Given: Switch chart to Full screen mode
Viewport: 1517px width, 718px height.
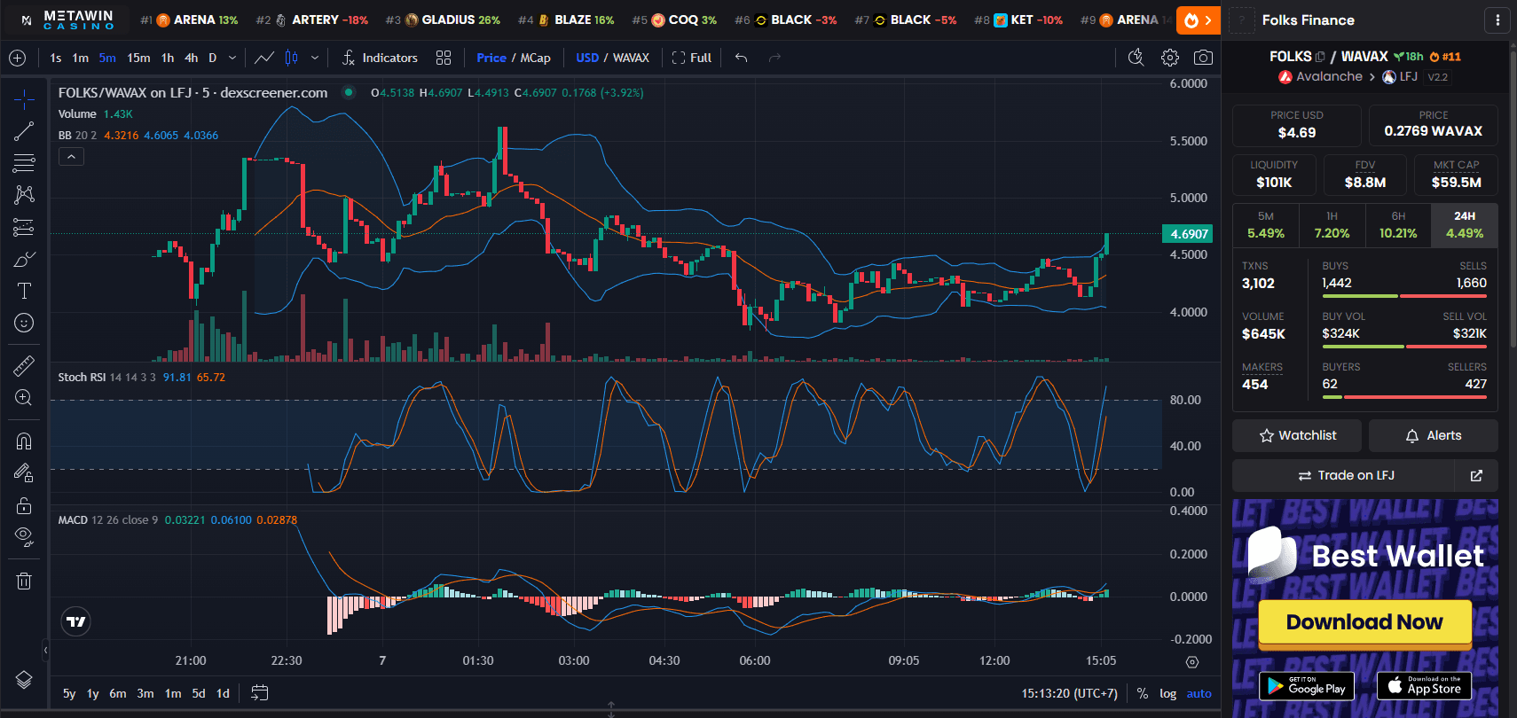Looking at the screenshot, I should [x=692, y=58].
